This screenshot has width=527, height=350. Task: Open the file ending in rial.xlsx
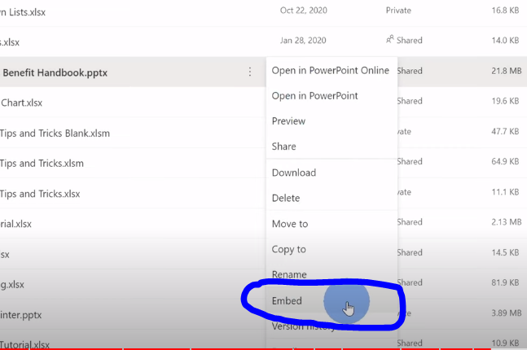tap(15, 224)
